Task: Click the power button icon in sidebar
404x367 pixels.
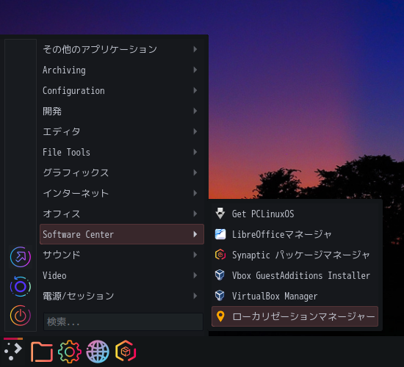Action: pyautogui.click(x=21, y=315)
